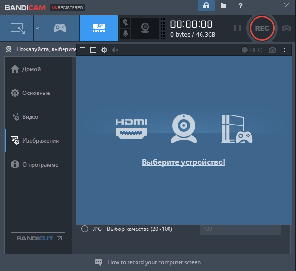Unmute sound in the device preview bar

click(115, 50)
